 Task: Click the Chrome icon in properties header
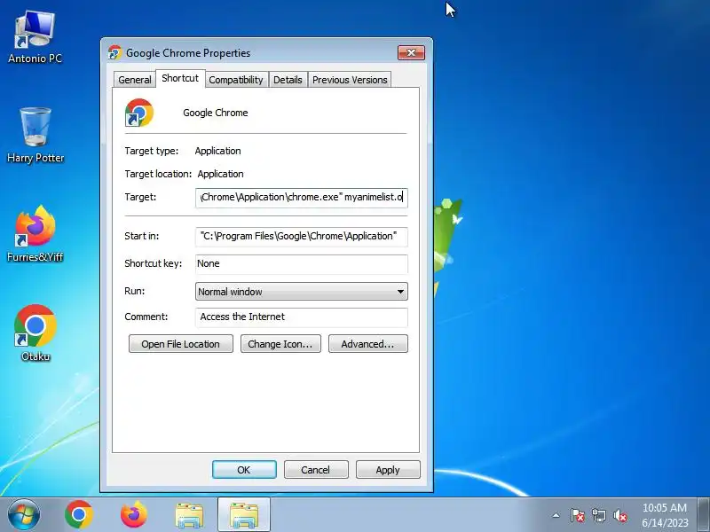(139, 113)
